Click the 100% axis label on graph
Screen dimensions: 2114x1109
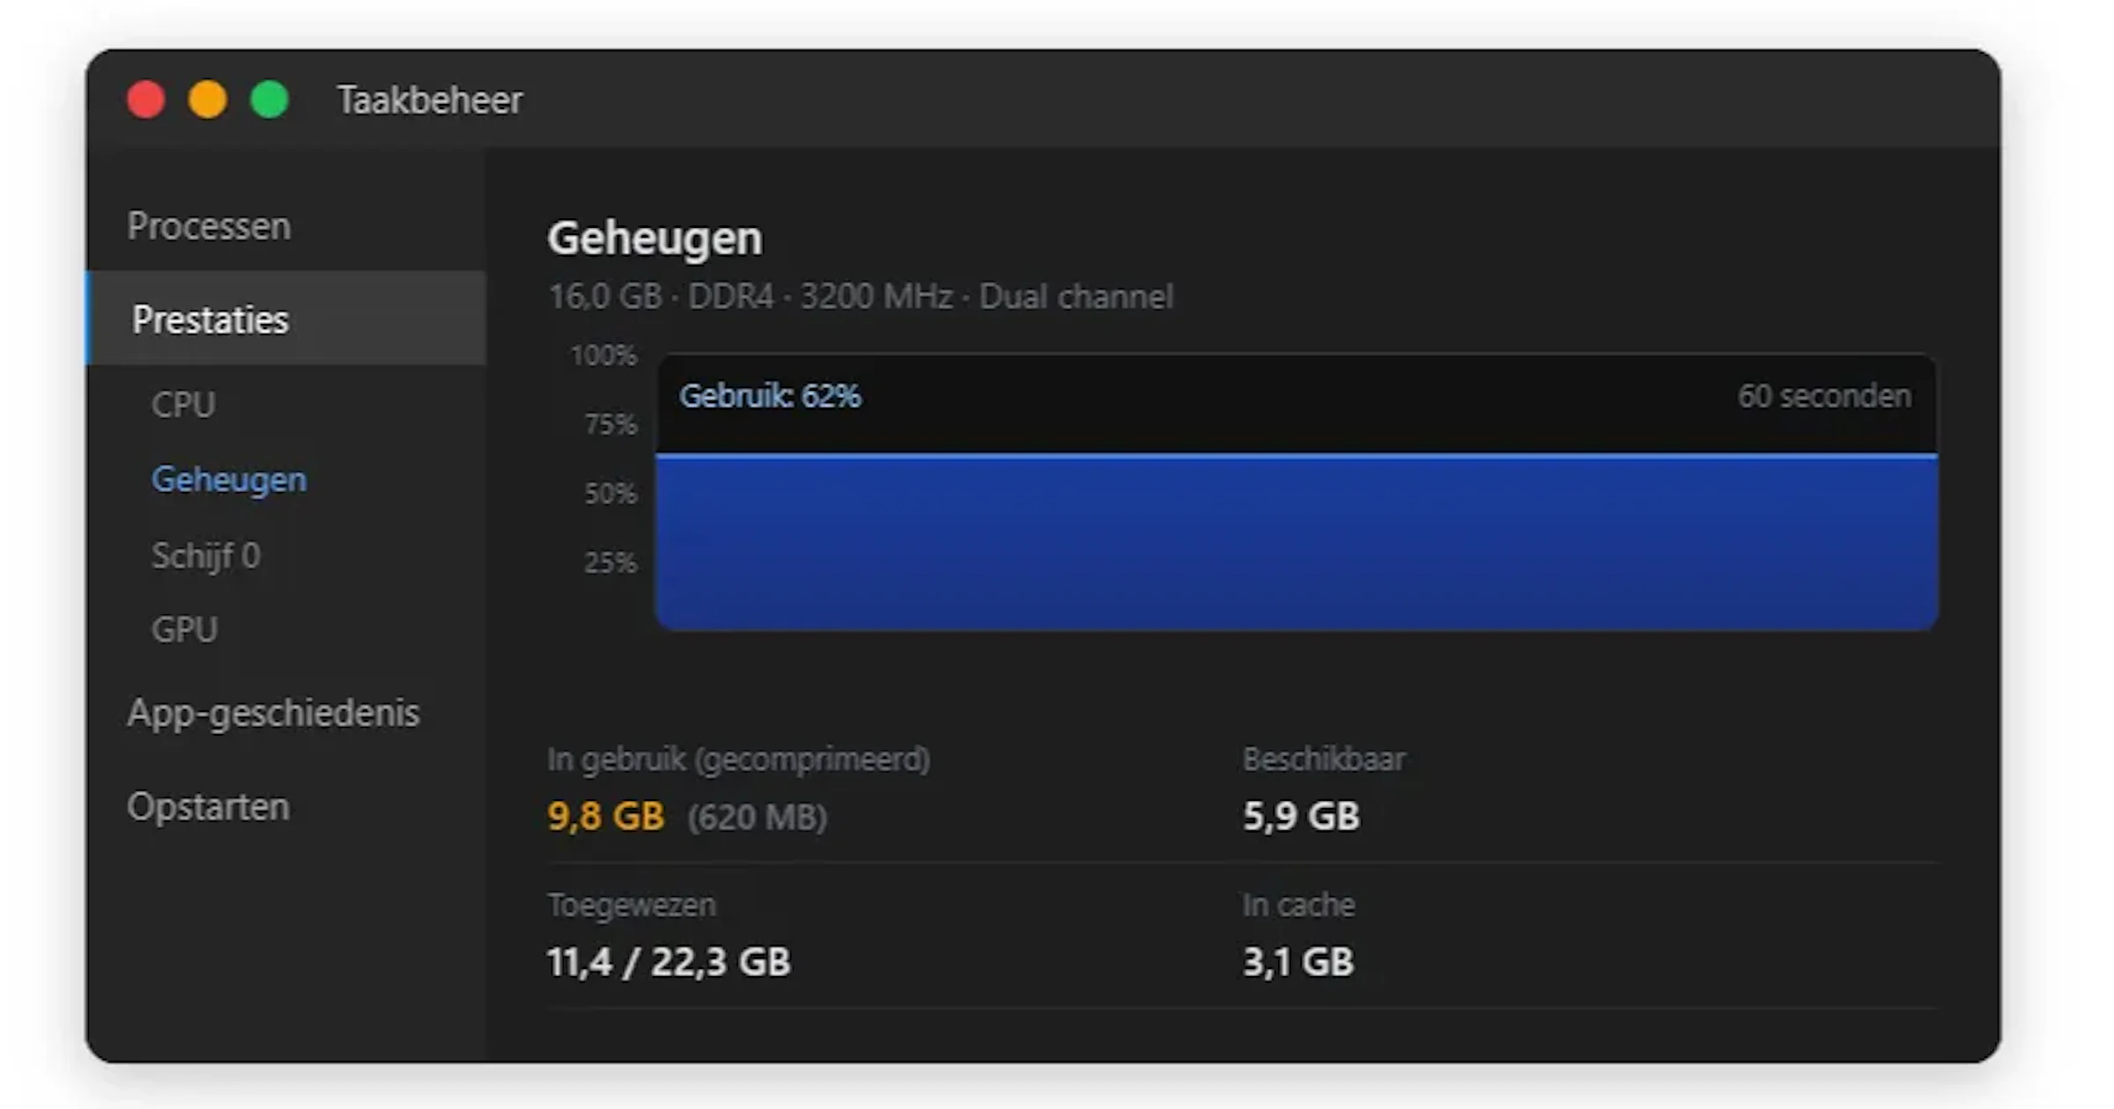tap(602, 356)
